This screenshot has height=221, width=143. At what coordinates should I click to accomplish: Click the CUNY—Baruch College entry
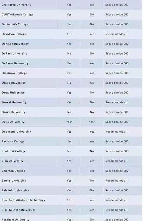point(18,14)
